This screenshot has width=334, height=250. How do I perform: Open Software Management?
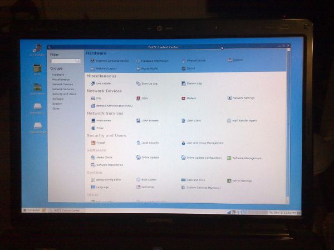pyautogui.click(x=244, y=158)
